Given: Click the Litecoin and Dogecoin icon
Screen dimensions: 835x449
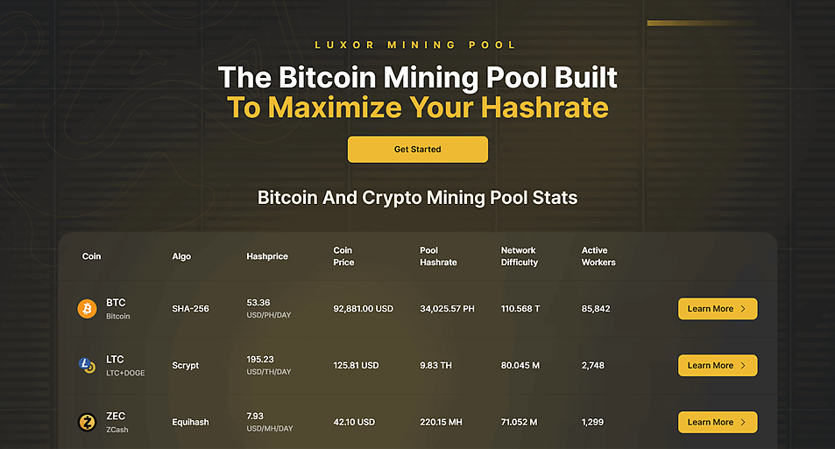Looking at the screenshot, I should pos(87,366).
